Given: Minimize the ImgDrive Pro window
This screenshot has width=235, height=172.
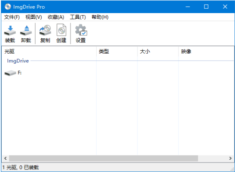Looking at the screenshot, I should point(188,7).
